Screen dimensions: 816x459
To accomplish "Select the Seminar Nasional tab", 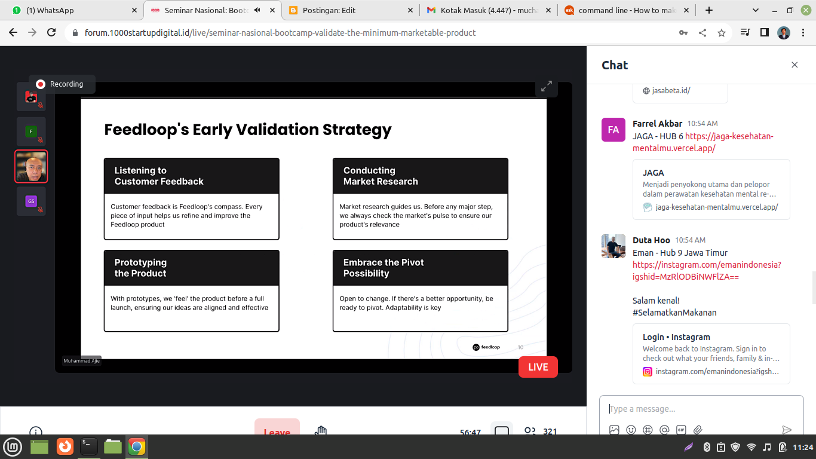I will 212,10.
